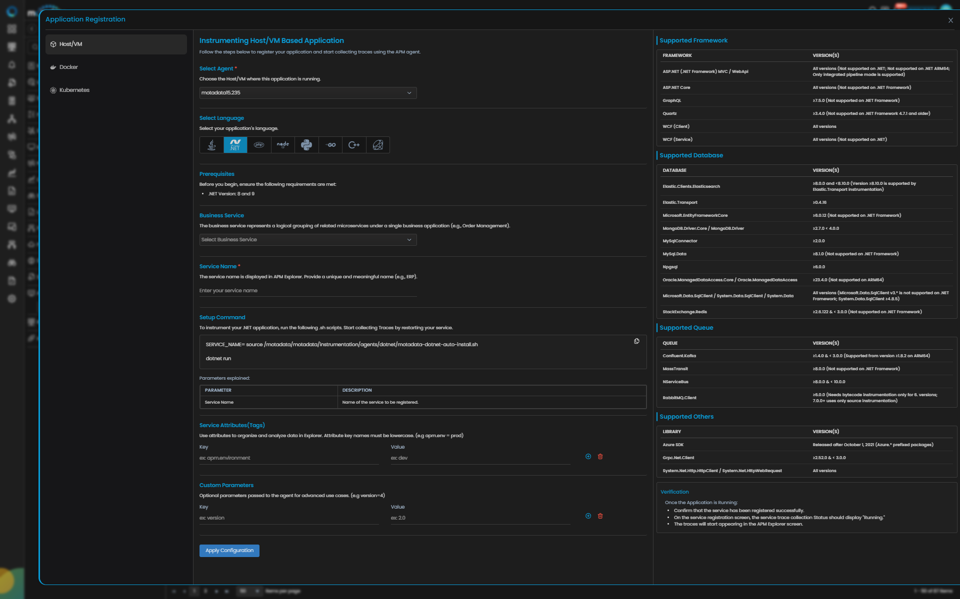Add a new Custom Parameters row
The image size is (960, 599).
588,516
